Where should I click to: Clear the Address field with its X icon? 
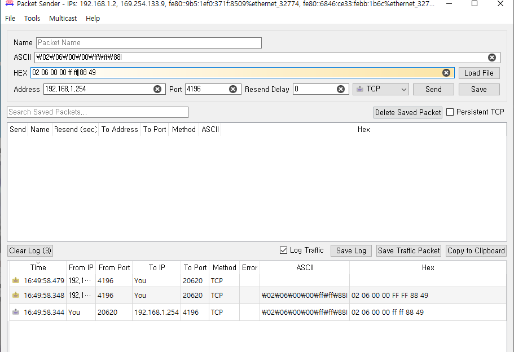tap(157, 89)
